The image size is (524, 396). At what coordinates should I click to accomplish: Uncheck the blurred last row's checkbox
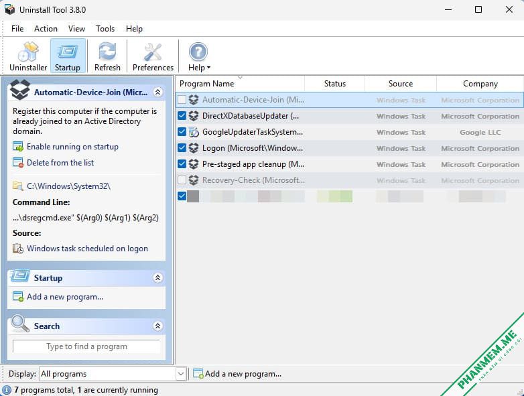tap(182, 196)
